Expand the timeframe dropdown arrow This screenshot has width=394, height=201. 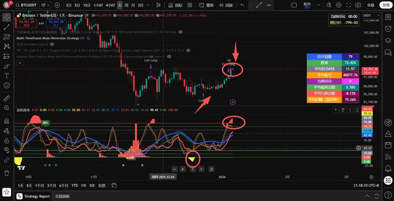[x=148, y=5]
